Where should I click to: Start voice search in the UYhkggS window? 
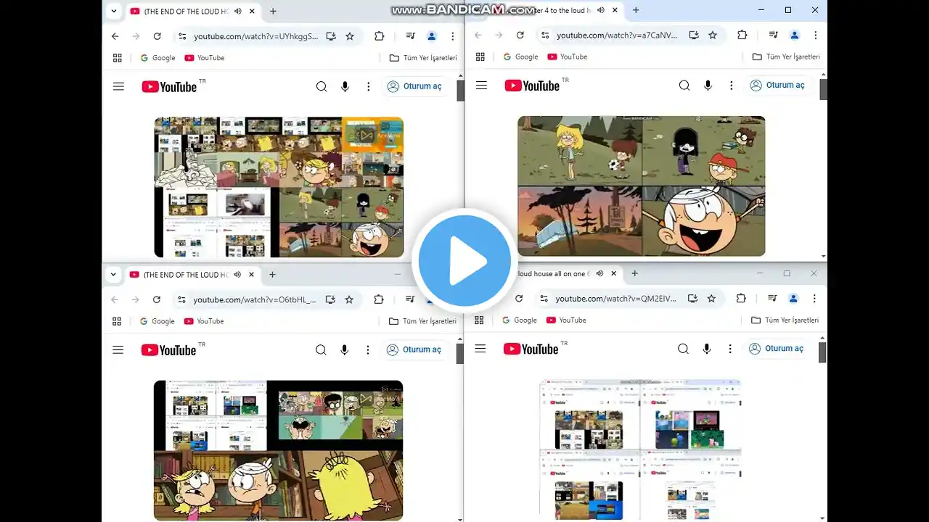(x=345, y=87)
